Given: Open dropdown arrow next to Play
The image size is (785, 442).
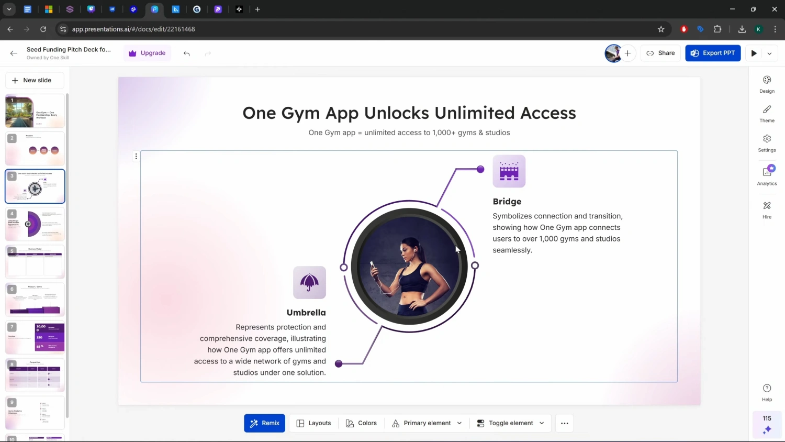Looking at the screenshot, I should (769, 53).
